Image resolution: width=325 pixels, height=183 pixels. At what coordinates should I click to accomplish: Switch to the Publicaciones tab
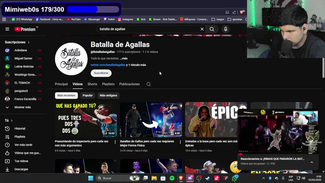coord(129,84)
